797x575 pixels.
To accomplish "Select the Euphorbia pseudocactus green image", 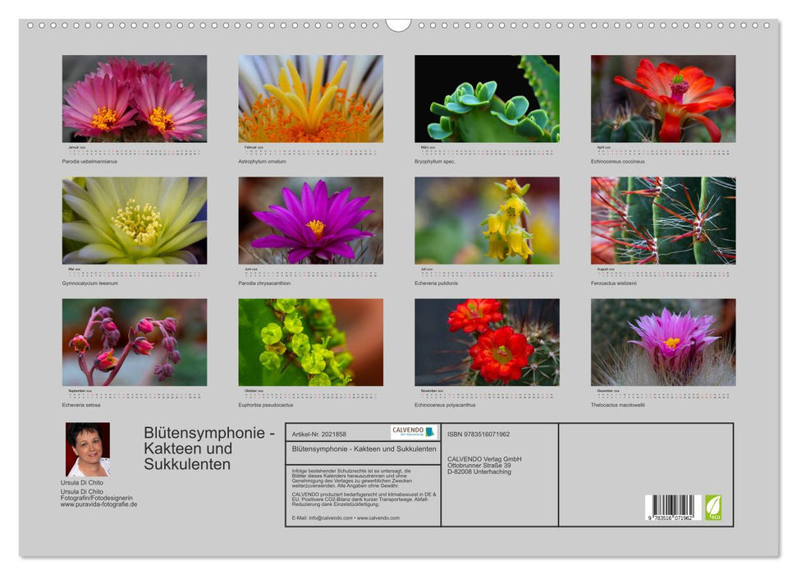I will [x=310, y=342].
